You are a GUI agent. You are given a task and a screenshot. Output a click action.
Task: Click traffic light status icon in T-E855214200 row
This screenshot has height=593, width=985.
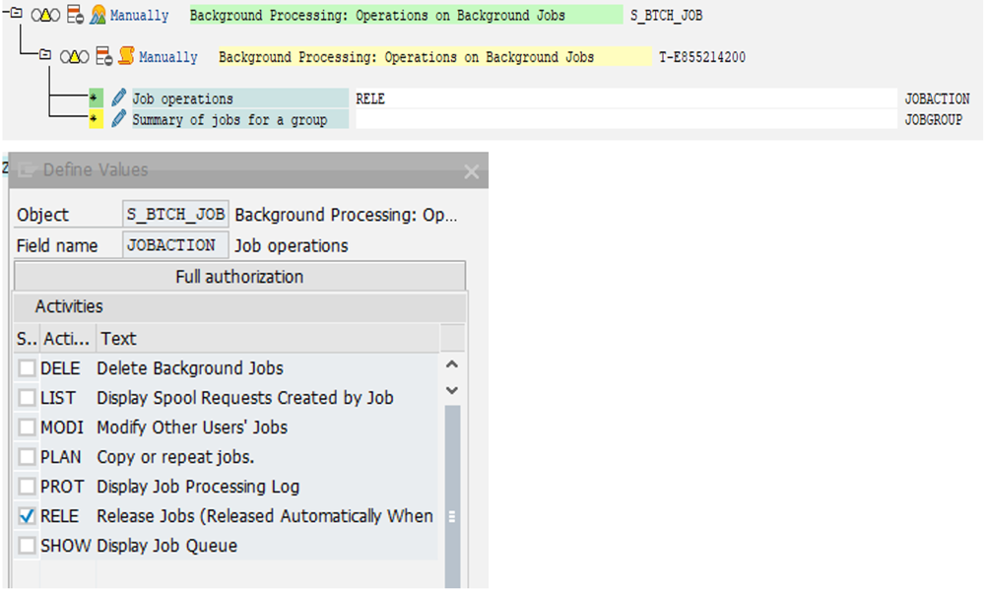74,57
